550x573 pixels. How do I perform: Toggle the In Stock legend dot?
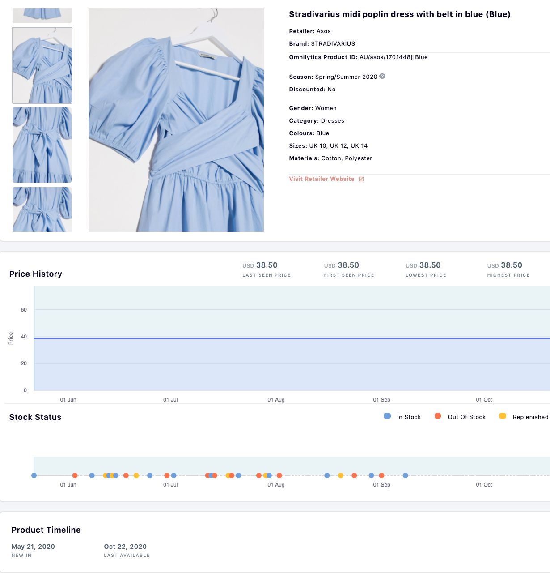pos(387,416)
